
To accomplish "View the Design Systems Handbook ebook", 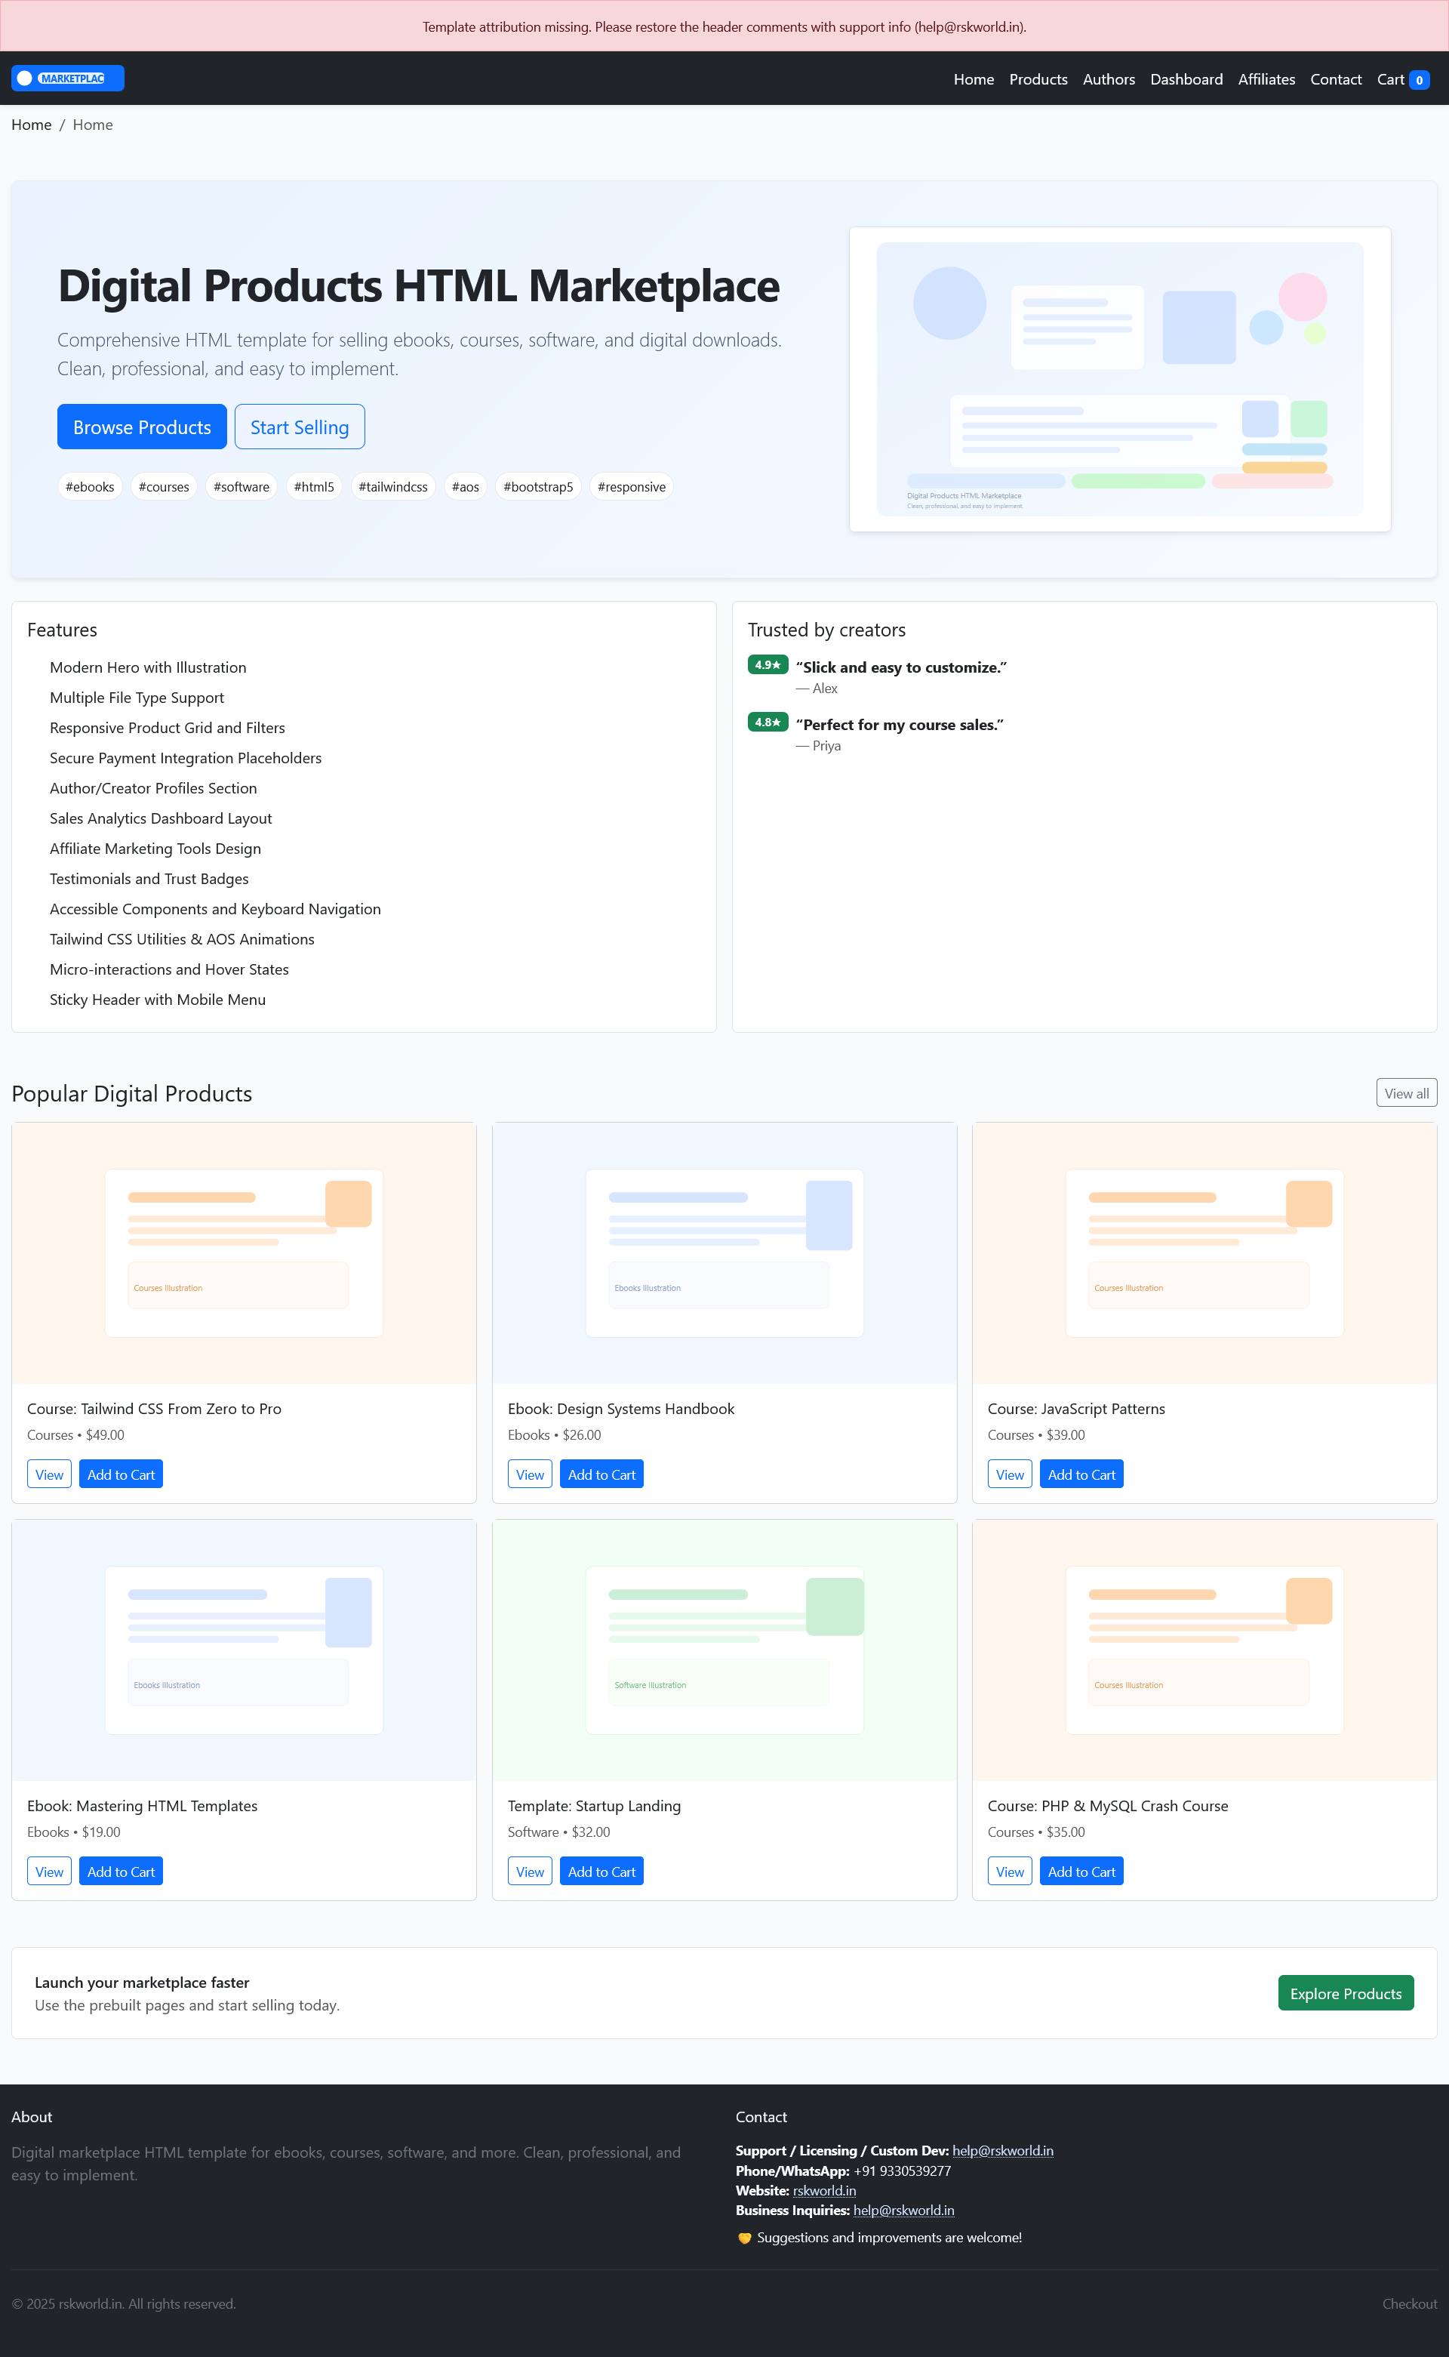I will 529,1473.
